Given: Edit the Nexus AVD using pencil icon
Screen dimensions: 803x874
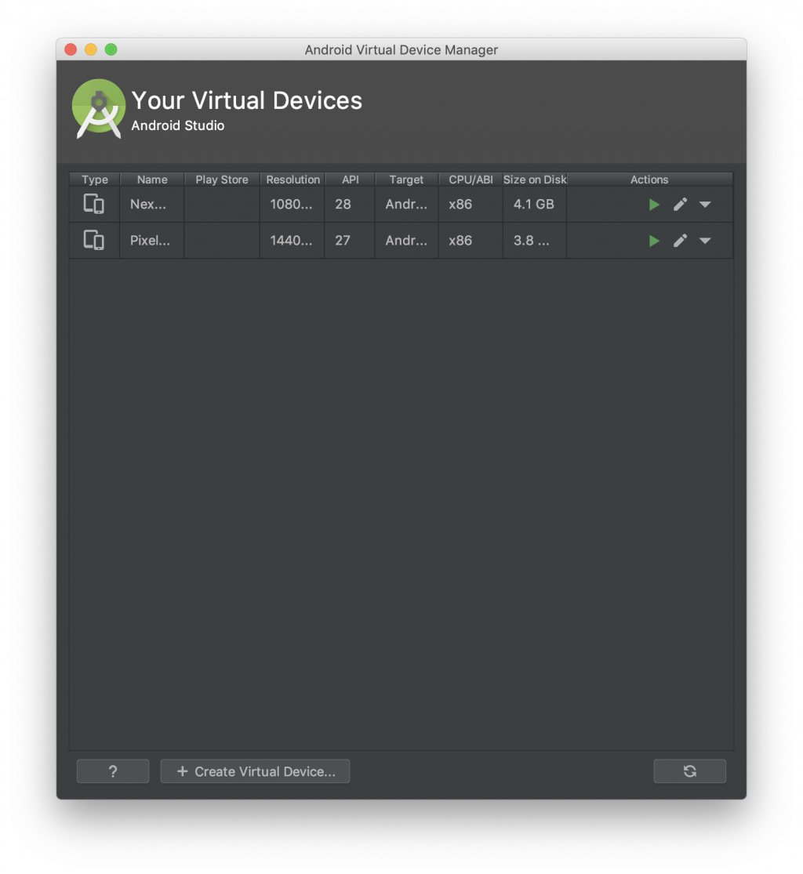Looking at the screenshot, I should 680,205.
